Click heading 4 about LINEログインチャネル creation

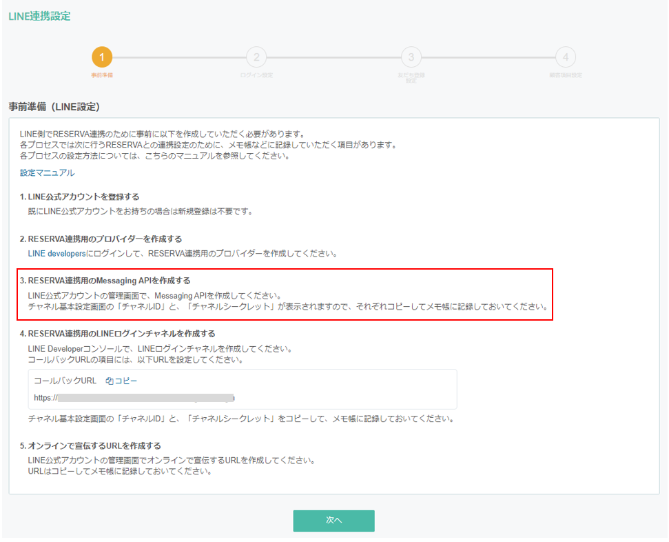point(117,334)
